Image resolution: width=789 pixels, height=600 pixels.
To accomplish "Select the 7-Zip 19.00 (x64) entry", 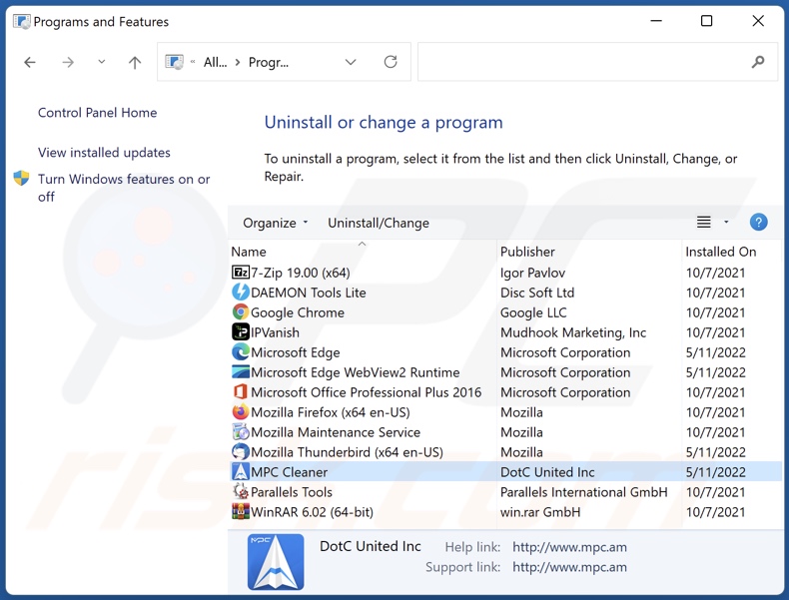I will (505, 273).
